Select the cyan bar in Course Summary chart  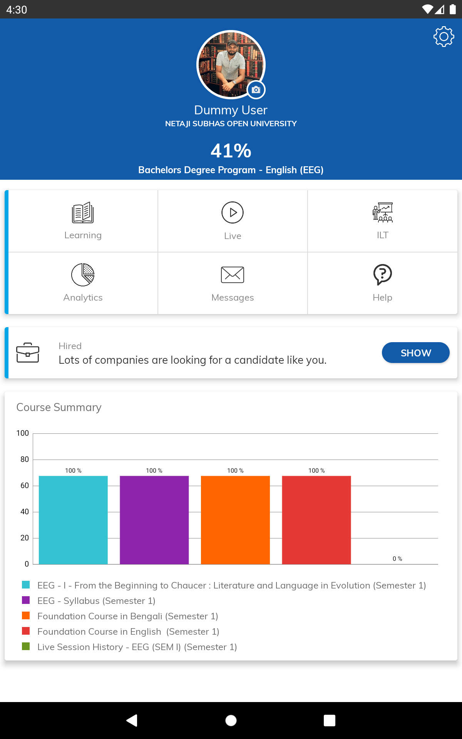pyautogui.click(x=73, y=520)
